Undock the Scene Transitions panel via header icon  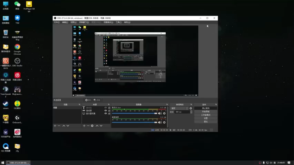[191, 104]
